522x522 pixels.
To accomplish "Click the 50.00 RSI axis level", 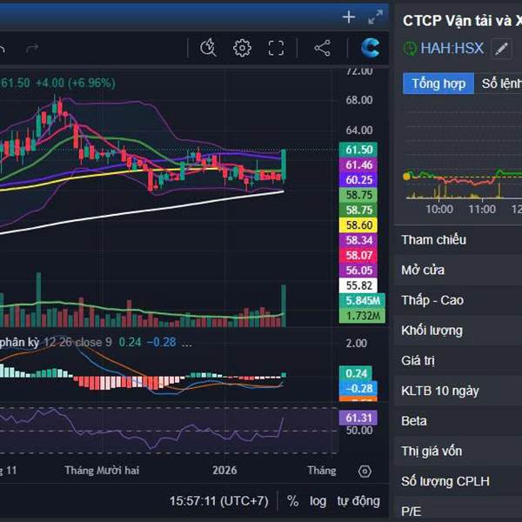I will [358, 431].
